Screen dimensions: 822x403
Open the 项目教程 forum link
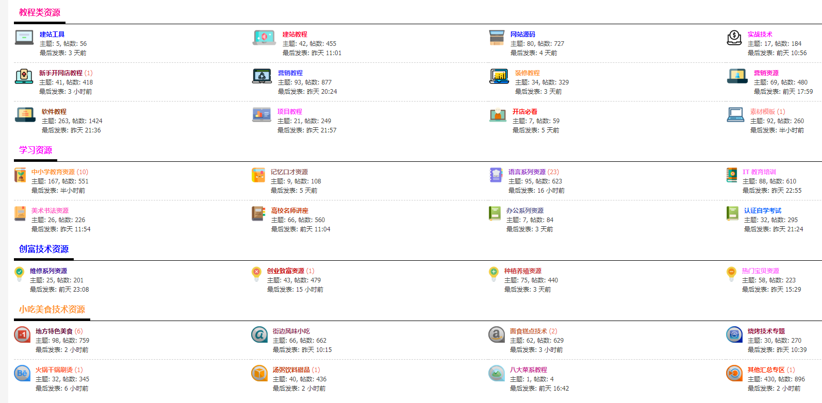coord(290,112)
